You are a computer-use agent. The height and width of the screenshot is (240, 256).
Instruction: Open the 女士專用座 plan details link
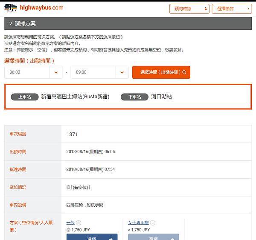[x=138, y=223]
